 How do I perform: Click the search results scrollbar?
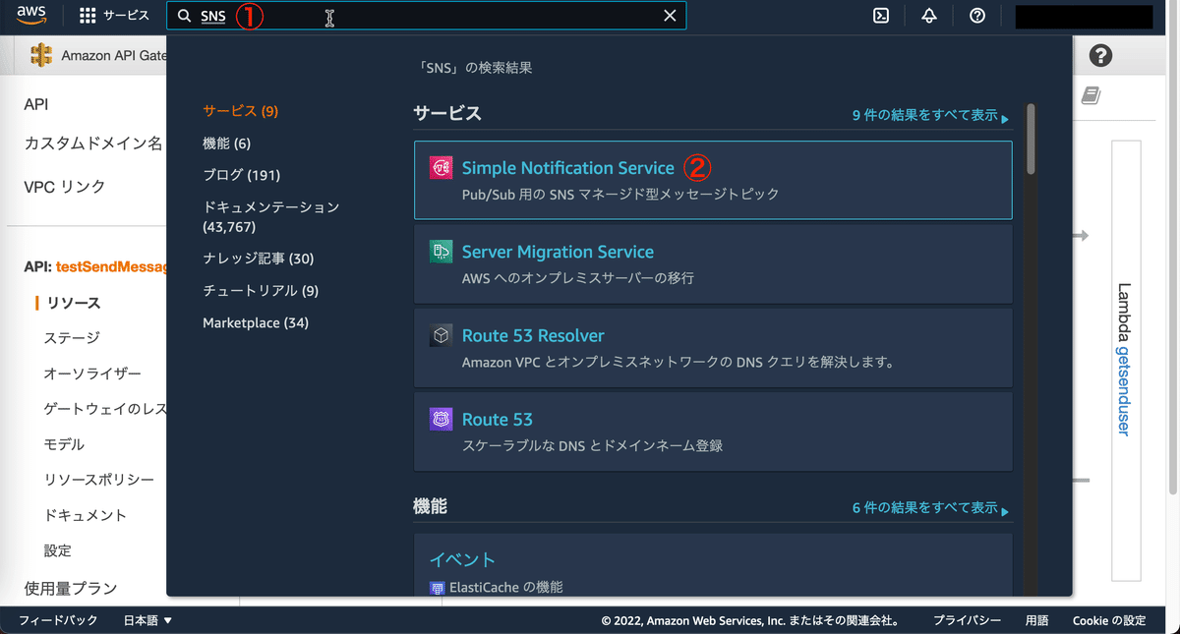coord(1031,139)
